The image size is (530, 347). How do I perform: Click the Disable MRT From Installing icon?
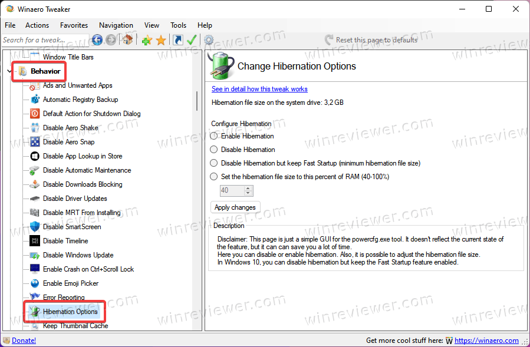point(35,213)
